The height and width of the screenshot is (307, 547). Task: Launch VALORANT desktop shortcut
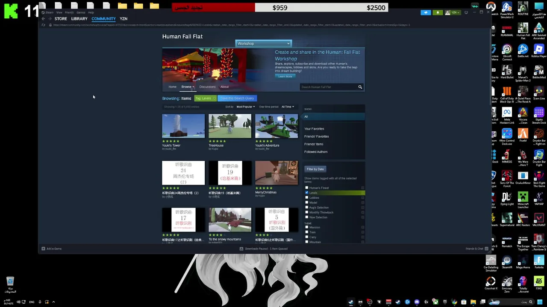click(539, 220)
